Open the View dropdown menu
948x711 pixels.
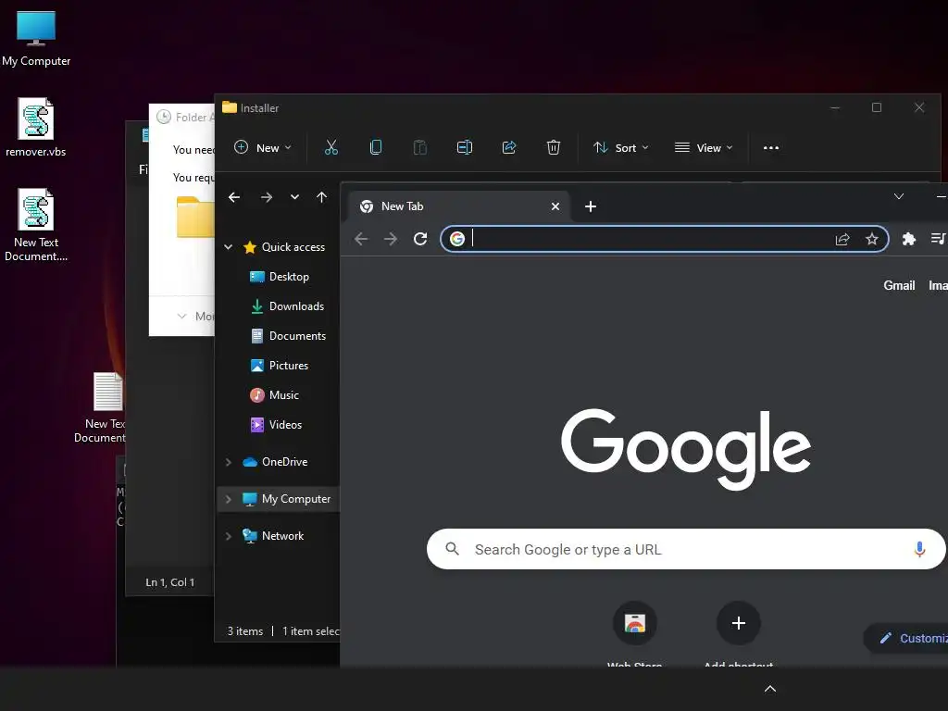click(x=704, y=147)
